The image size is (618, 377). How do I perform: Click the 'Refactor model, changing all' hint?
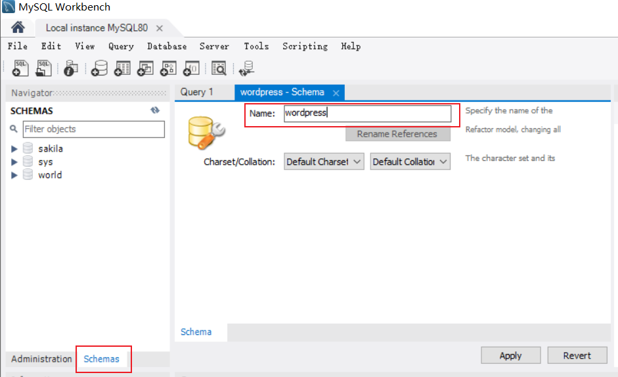(x=513, y=129)
